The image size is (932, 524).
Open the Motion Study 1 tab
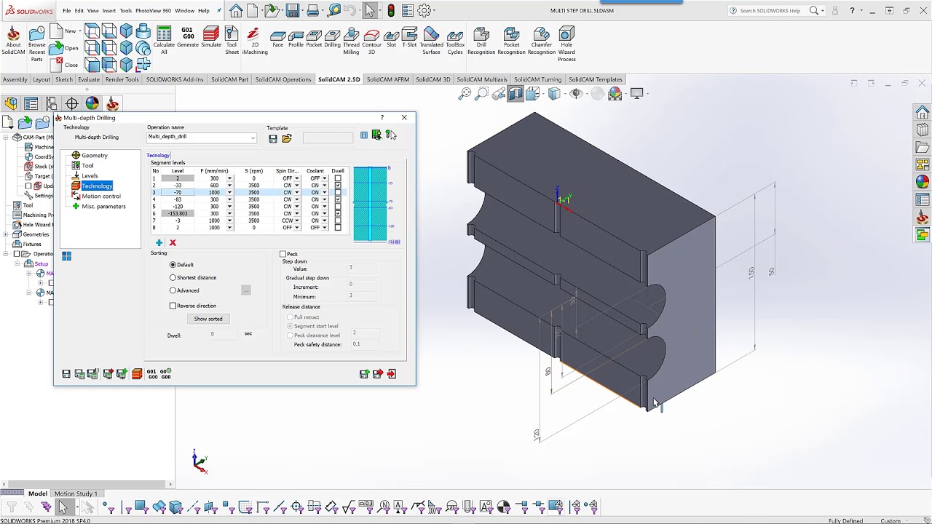pos(76,493)
